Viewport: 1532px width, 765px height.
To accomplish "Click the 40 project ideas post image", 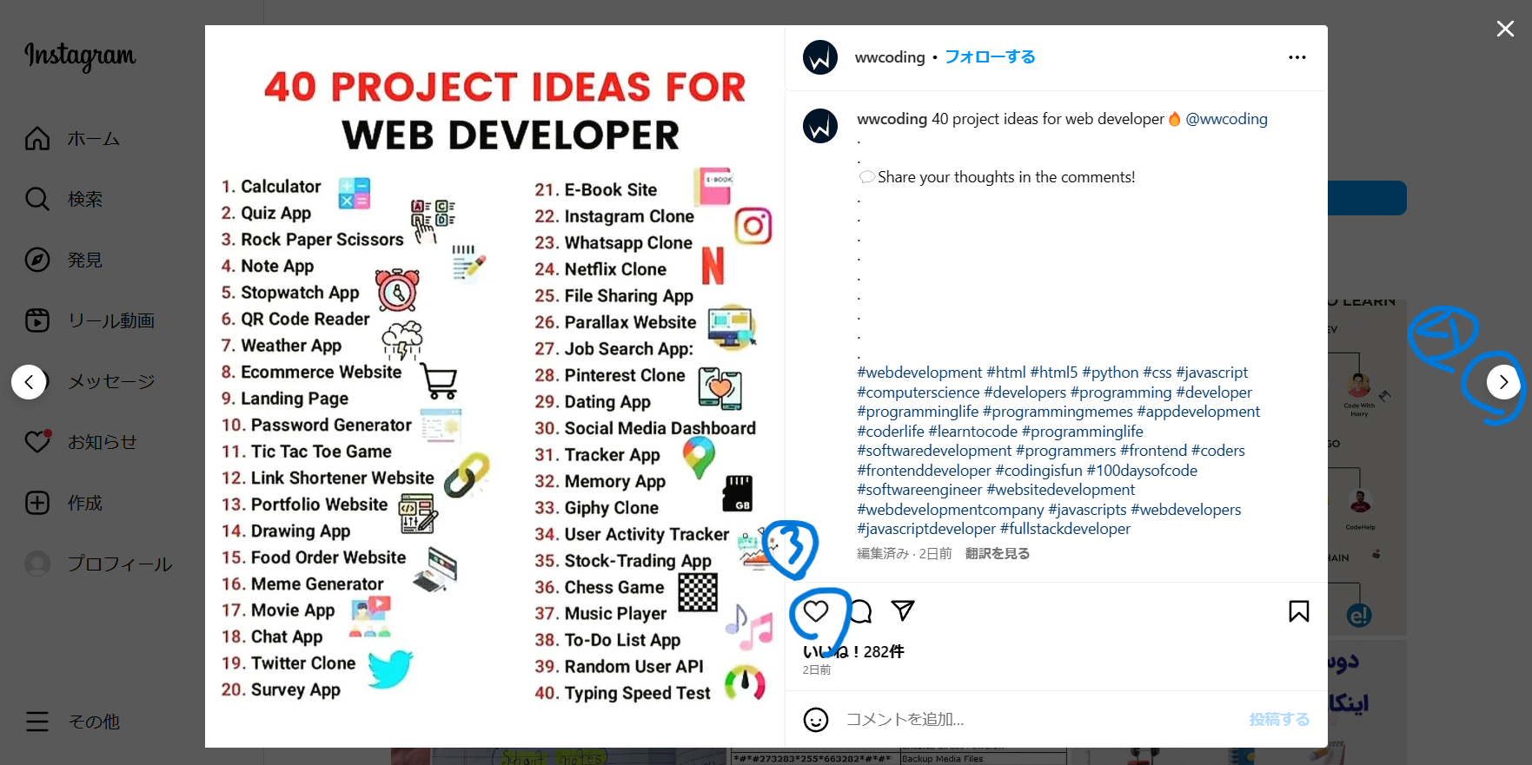I will pyautogui.click(x=495, y=386).
